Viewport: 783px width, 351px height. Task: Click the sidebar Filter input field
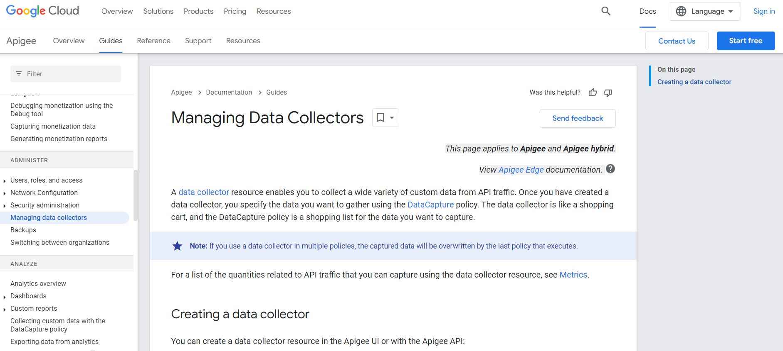tap(66, 74)
